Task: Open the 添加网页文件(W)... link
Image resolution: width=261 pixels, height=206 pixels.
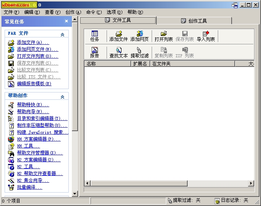Action: coord(37,49)
